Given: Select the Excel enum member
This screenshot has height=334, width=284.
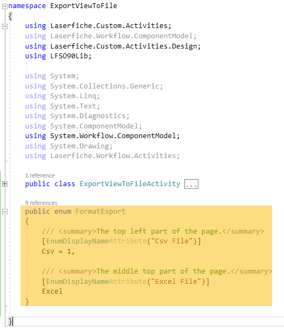Looking at the screenshot, I should [x=52, y=291].
